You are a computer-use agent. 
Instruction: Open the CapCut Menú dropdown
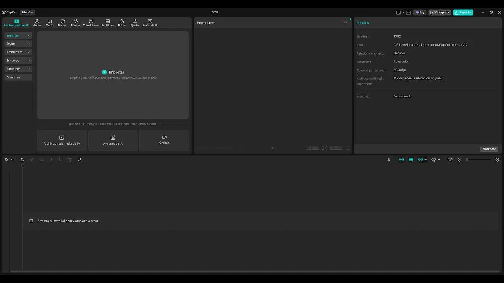(27, 13)
